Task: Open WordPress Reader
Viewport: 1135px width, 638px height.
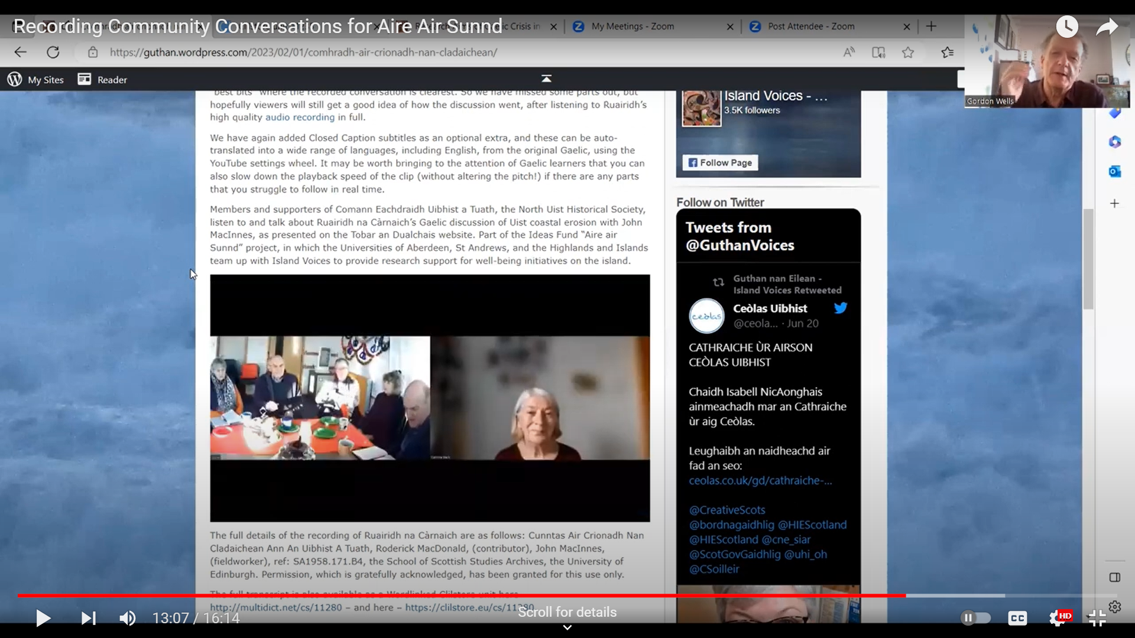Action: click(x=102, y=80)
